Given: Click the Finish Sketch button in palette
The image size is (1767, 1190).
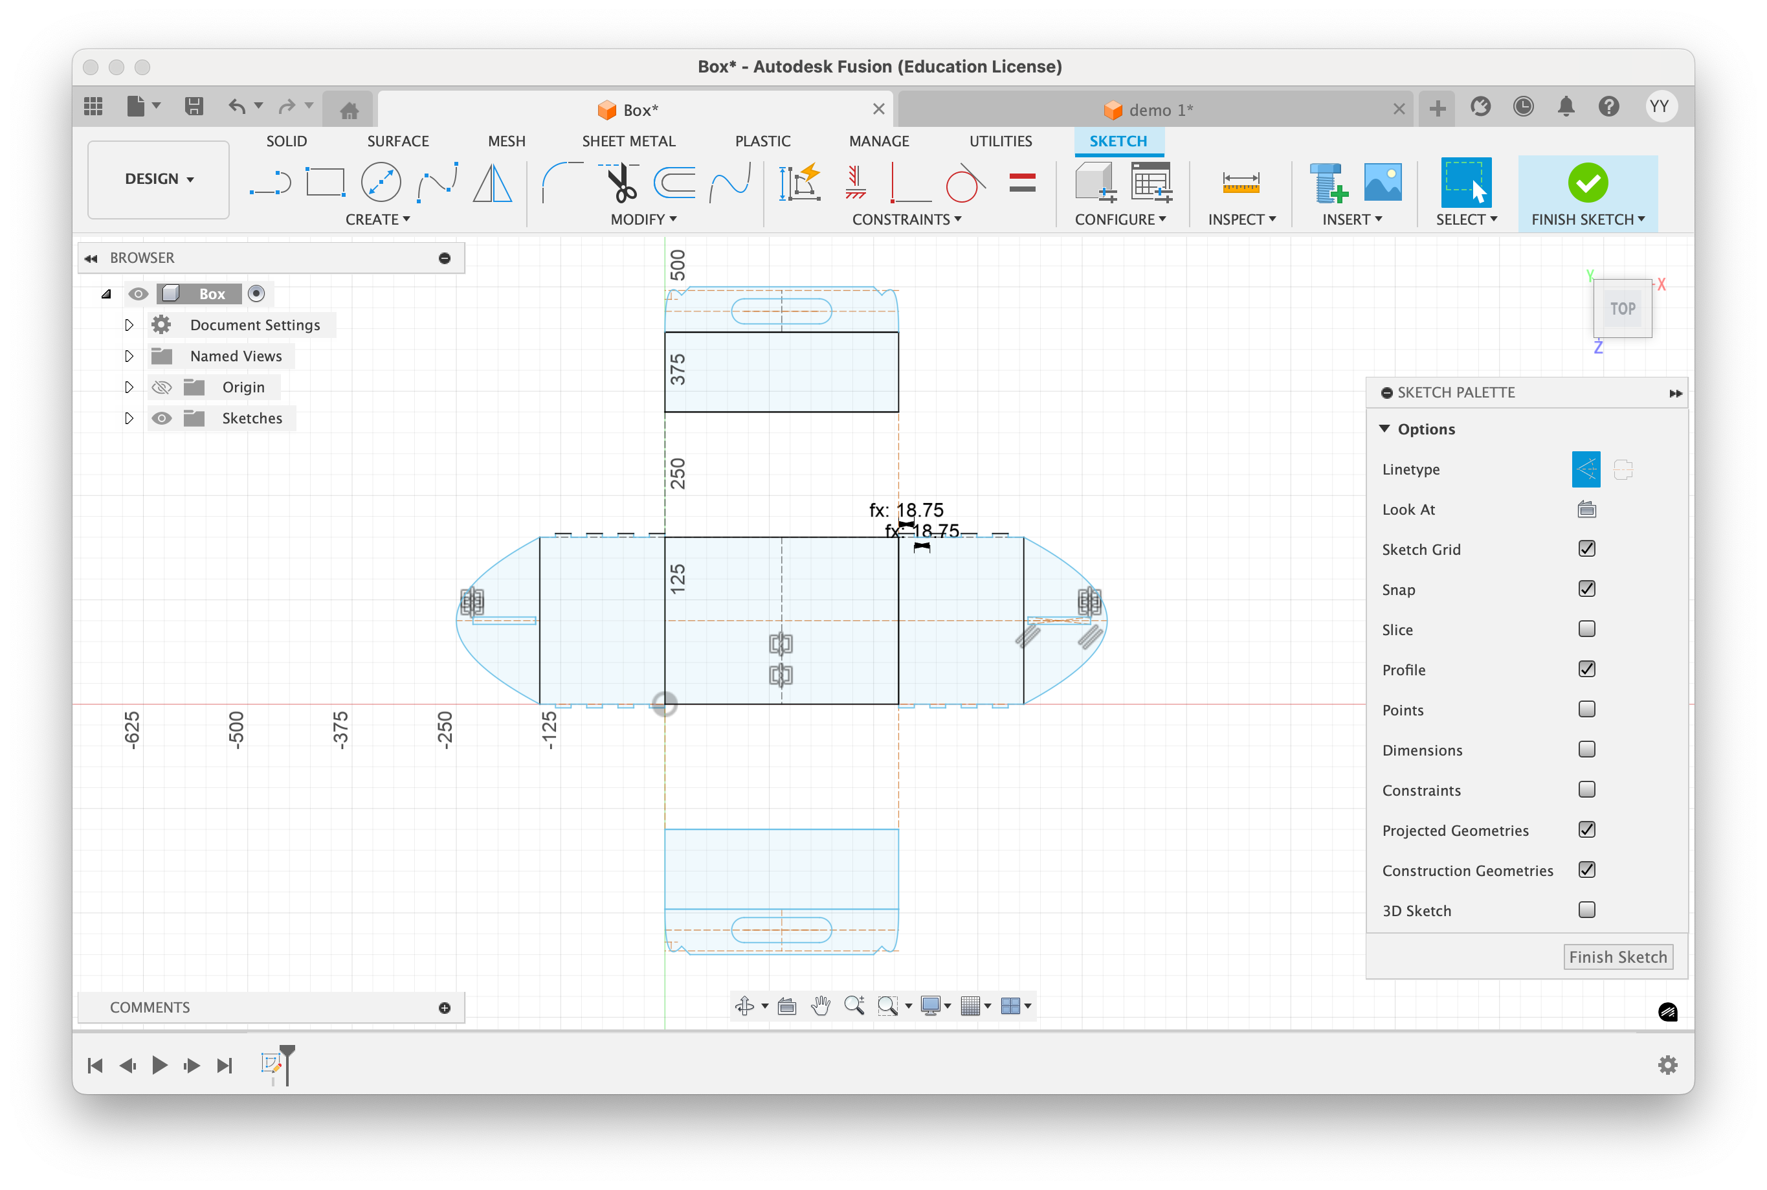Looking at the screenshot, I should point(1617,957).
